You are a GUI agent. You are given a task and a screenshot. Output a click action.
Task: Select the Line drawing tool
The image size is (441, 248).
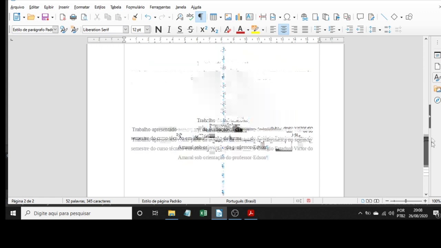click(384, 17)
